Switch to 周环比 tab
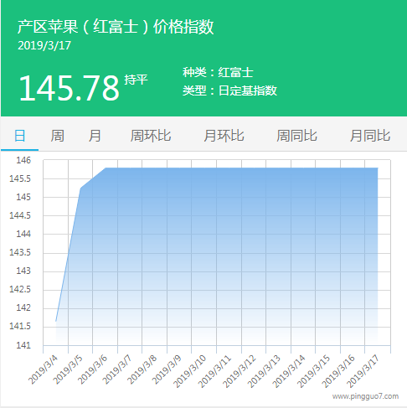The image size is (407, 408). (151, 136)
